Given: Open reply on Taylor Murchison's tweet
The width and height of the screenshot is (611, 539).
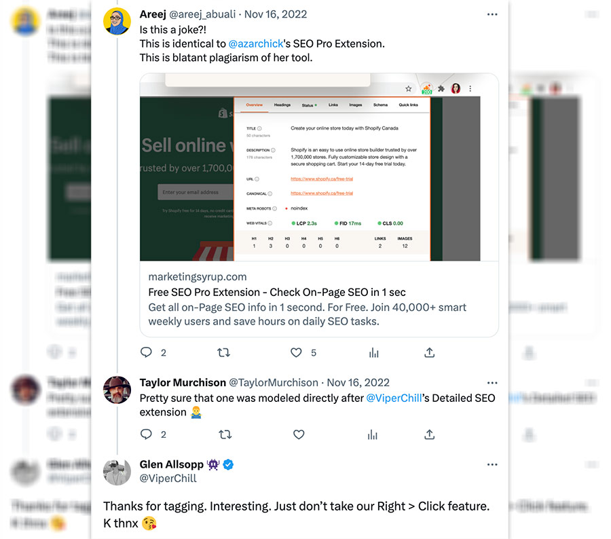Looking at the screenshot, I should pyautogui.click(x=146, y=434).
